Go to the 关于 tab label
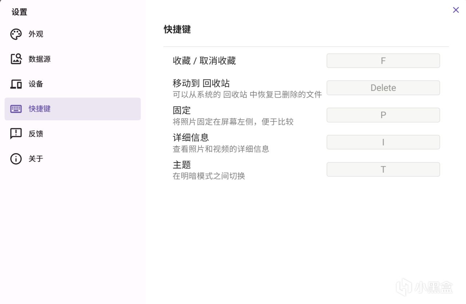Viewport: 466px width, 304px height. tap(36, 159)
